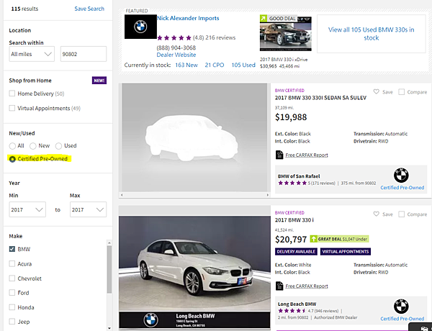Tick Compare checkbox for 2017 BMW 330 330I SEDAN
Viewport: 432px width, 331px height.
pyautogui.click(x=402, y=91)
